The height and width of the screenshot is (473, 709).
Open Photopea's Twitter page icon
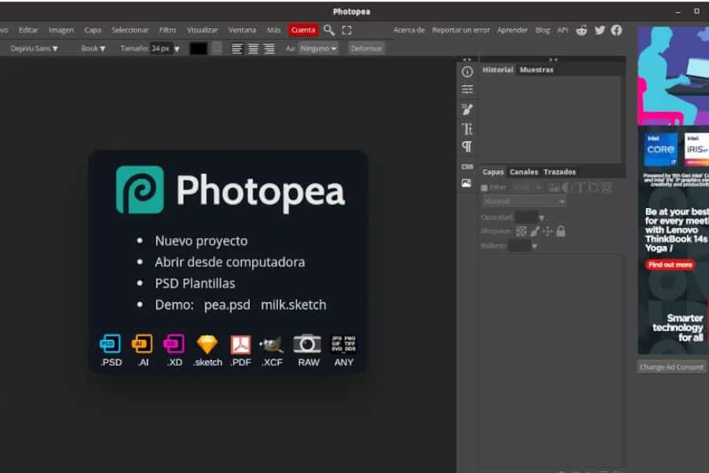click(x=599, y=30)
